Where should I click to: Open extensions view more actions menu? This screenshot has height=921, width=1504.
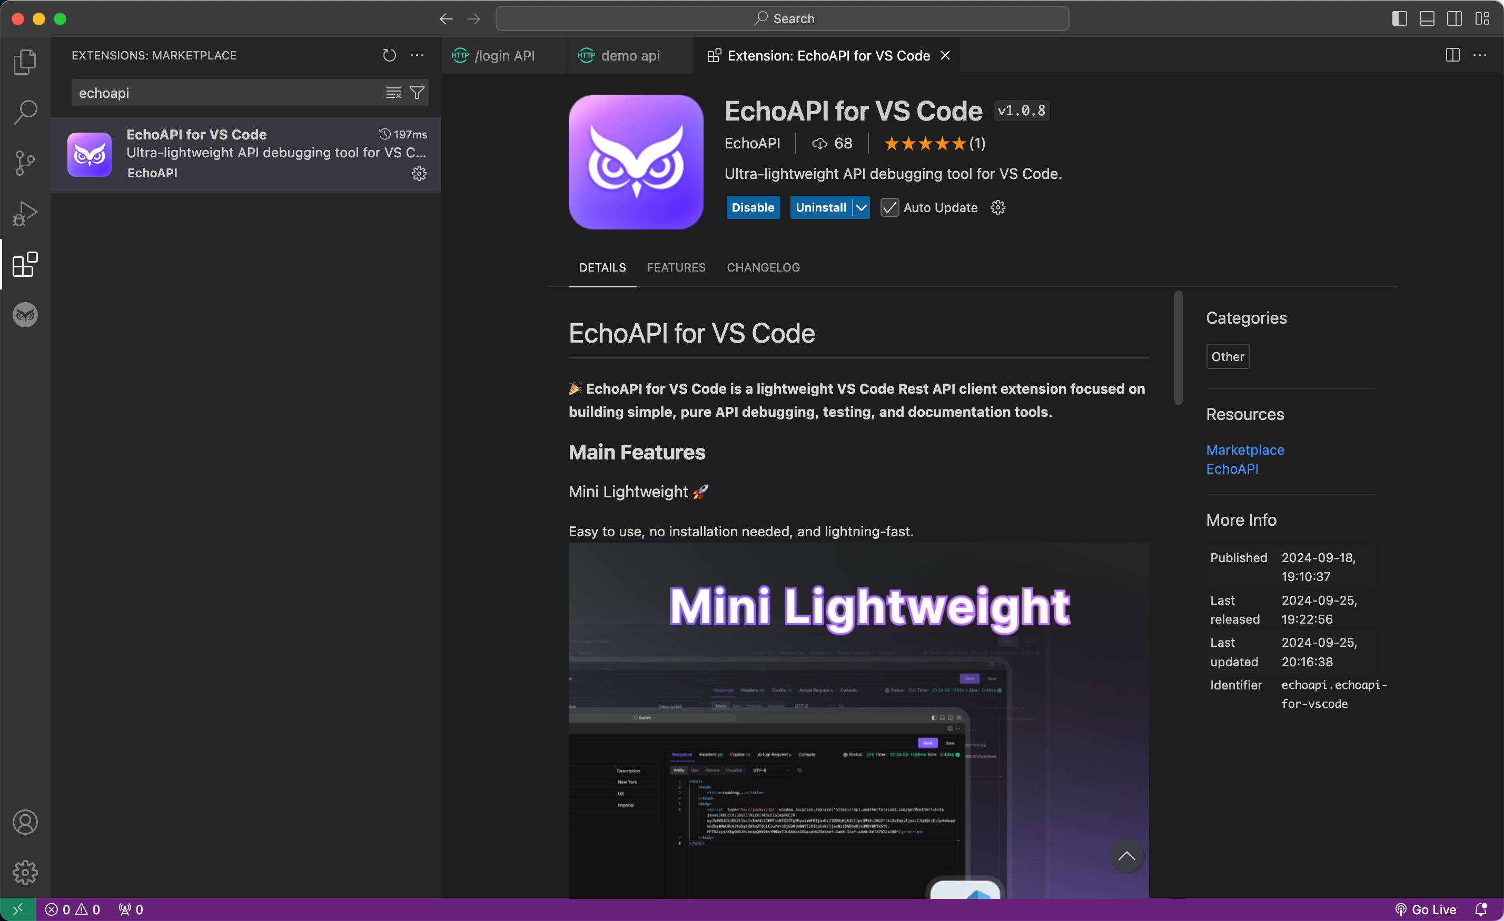pos(417,55)
